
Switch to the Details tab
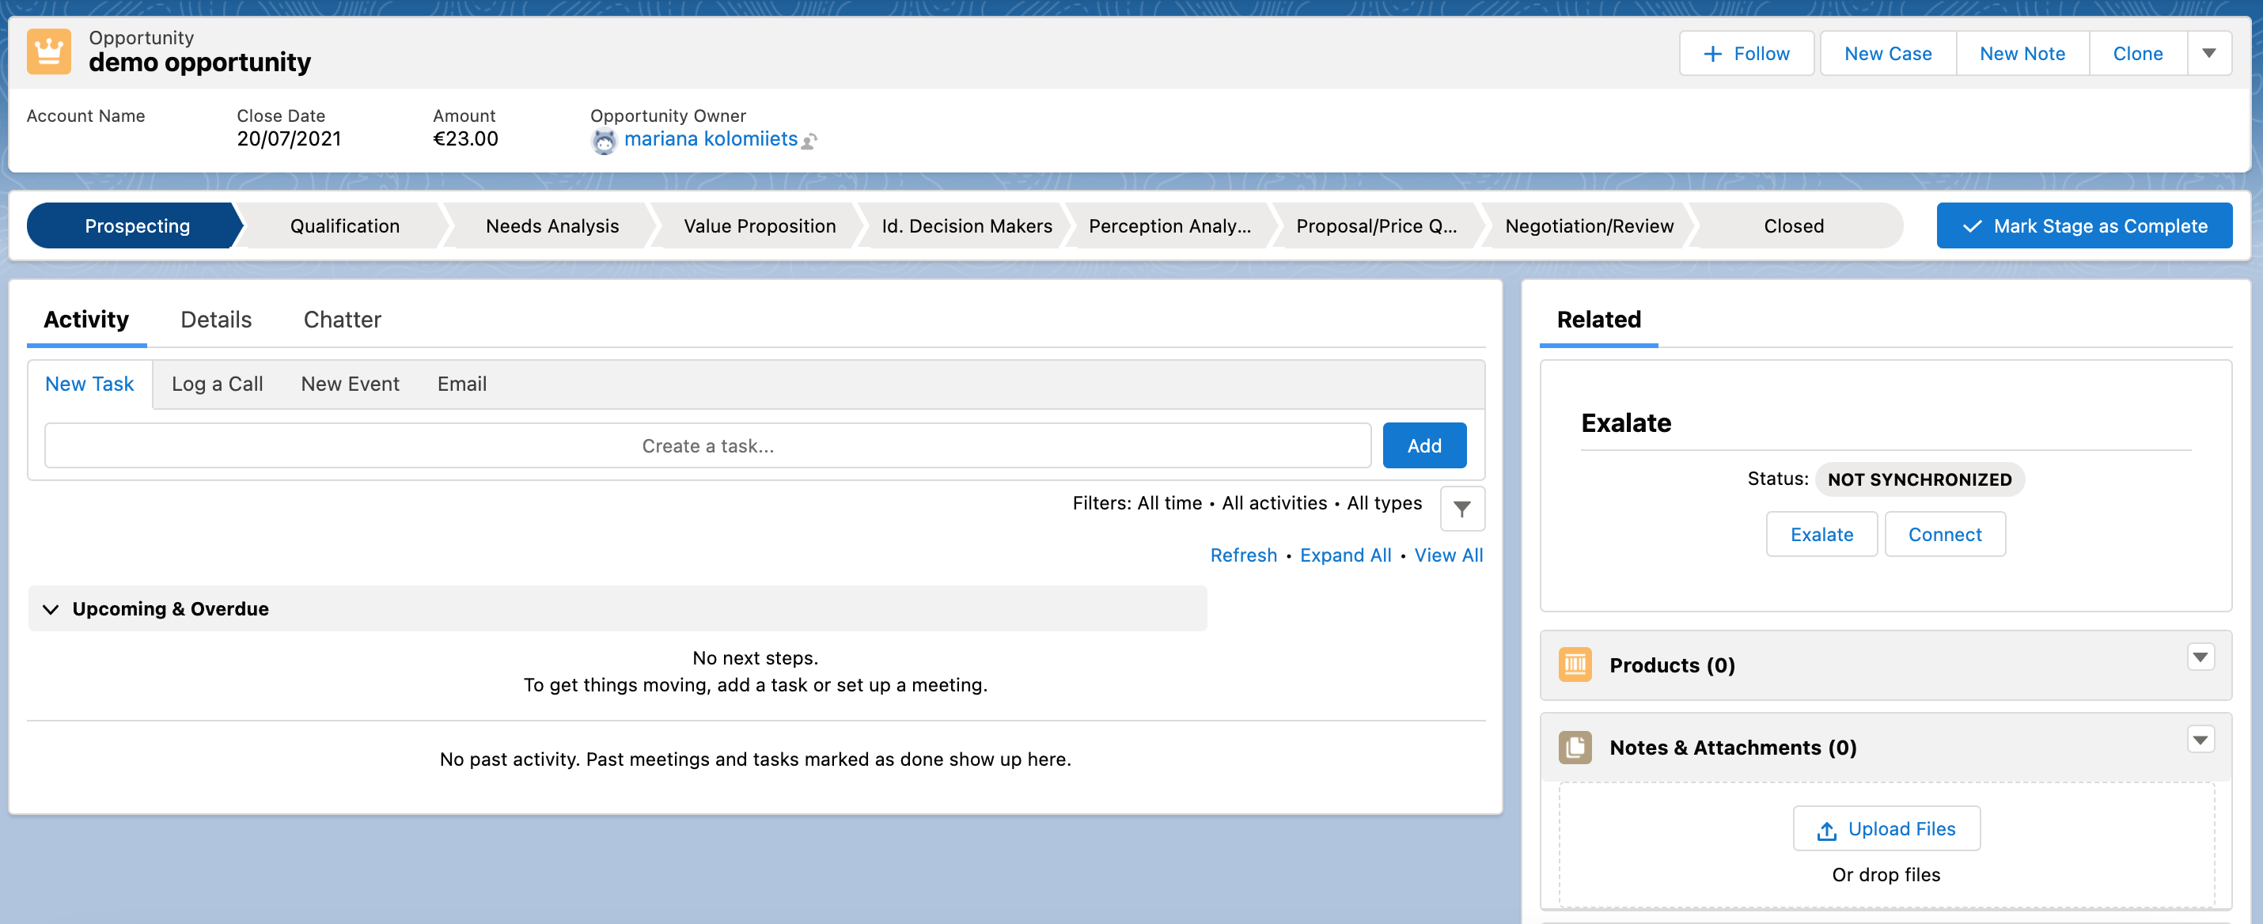point(216,319)
